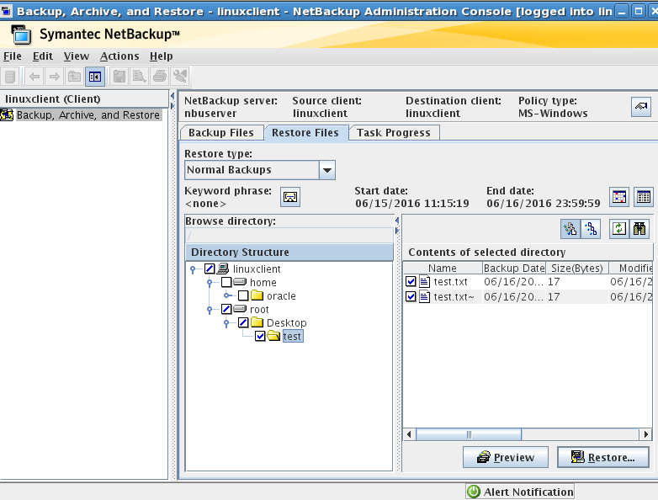Click the horizontal scrollbar thumb in contents pane
Viewport: 658px width, 500px height.
pyautogui.click(x=469, y=434)
